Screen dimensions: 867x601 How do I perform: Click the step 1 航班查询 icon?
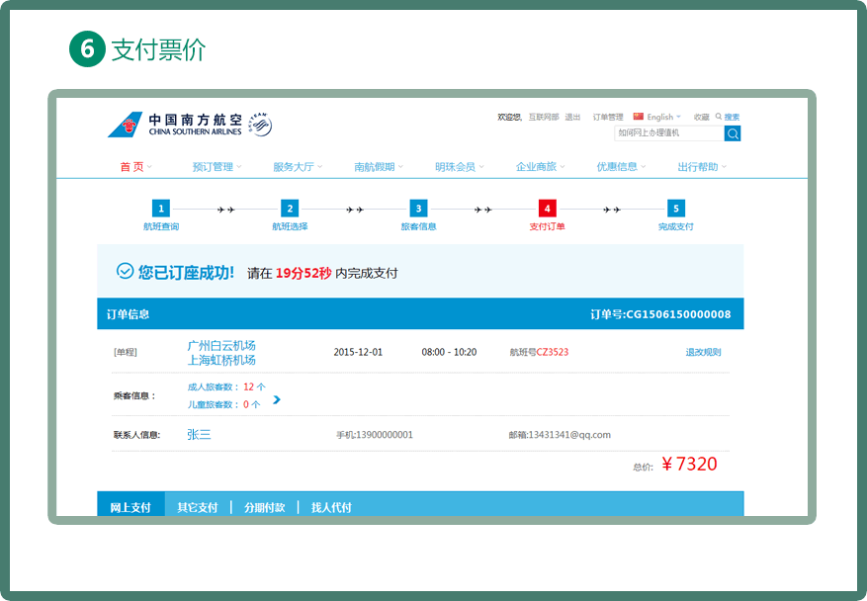[161, 209]
